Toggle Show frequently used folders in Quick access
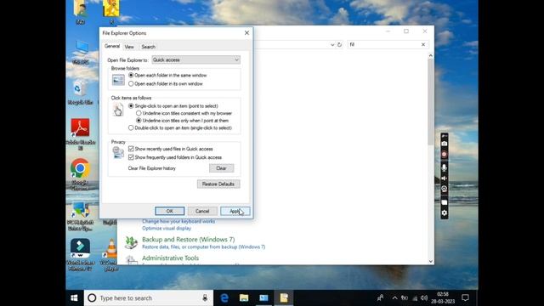 [x=175, y=157]
